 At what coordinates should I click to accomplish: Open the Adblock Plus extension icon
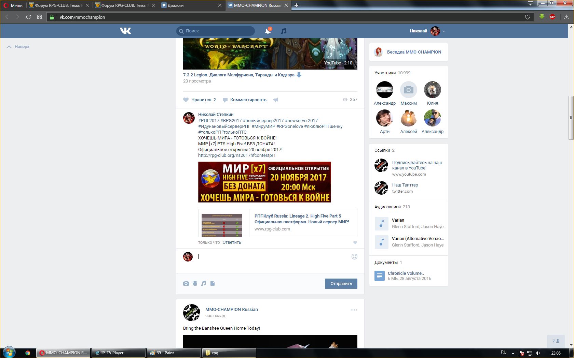click(x=552, y=17)
